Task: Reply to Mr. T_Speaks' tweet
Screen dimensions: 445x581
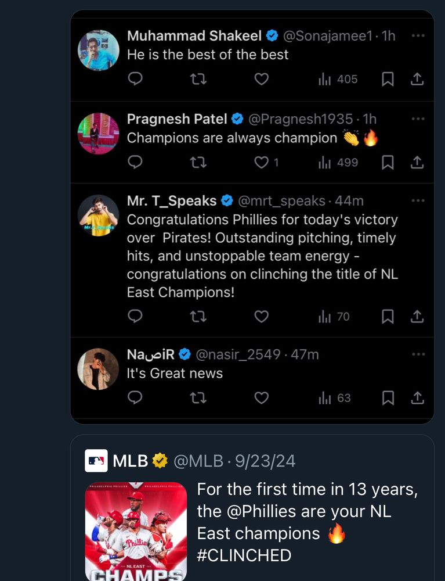Action: (x=135, y=317)
